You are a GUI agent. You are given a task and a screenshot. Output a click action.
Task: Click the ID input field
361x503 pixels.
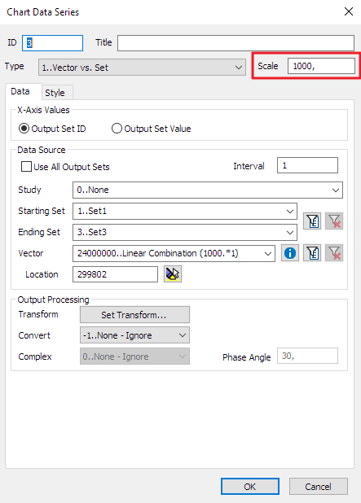point(53,43)
